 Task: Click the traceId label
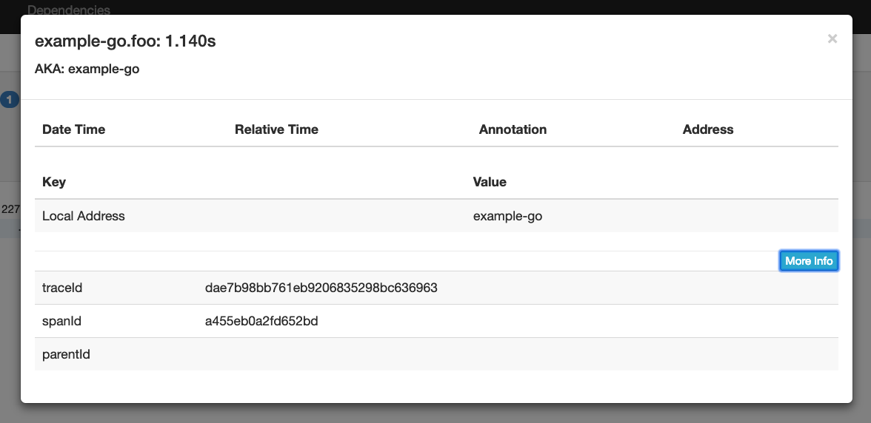[x=62, y=288]
